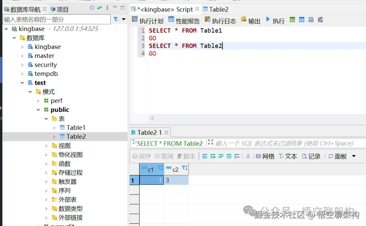Image resolution: width=366 pixels, height=226 pixels.
Task: Click the 脚本 script button in results toolbar
Action: (x=186, y=156)
